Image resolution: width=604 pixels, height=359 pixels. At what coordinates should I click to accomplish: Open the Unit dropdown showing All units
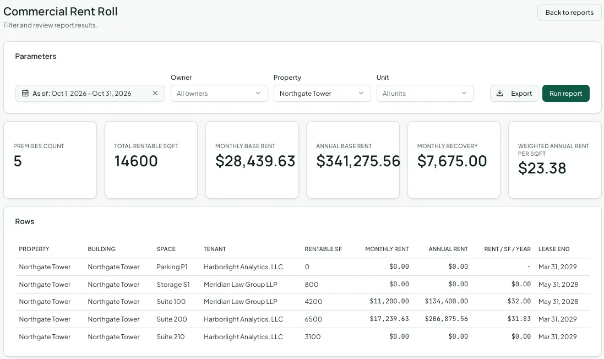click(425, 93)
